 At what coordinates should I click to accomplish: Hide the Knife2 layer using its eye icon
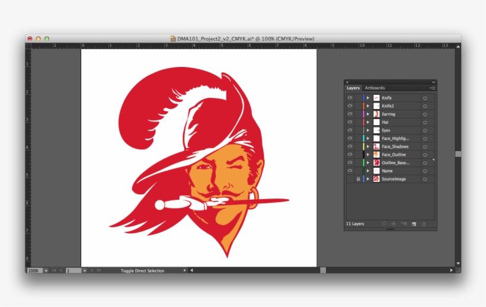[x=350, y=105]
